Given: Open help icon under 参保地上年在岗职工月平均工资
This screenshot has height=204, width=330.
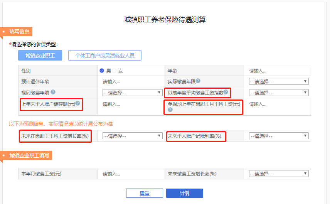Looking at the screenshot, I should (x=170, y=110).
